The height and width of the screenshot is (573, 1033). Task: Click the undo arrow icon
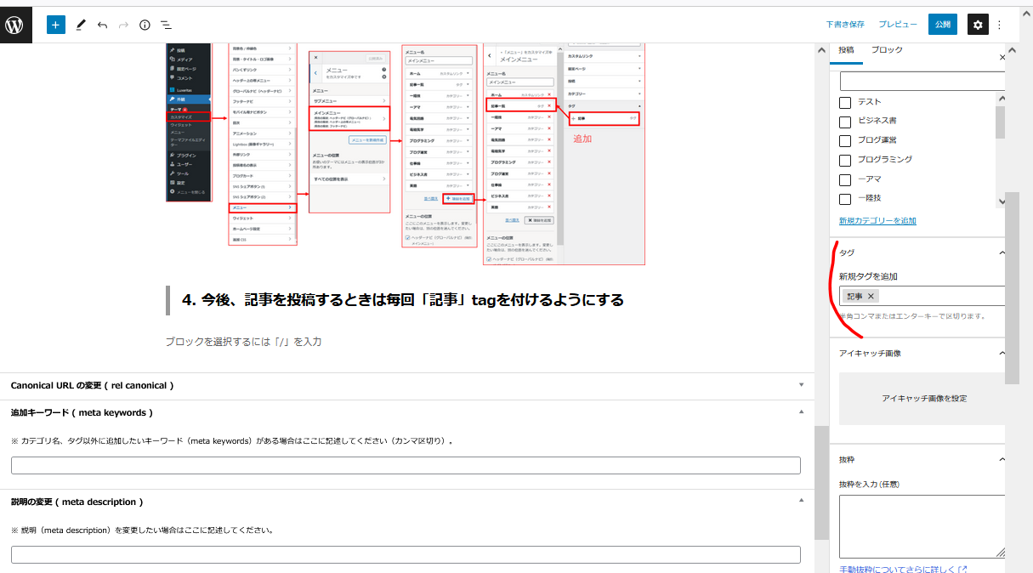pyautogui.click(x=102, y=25)
